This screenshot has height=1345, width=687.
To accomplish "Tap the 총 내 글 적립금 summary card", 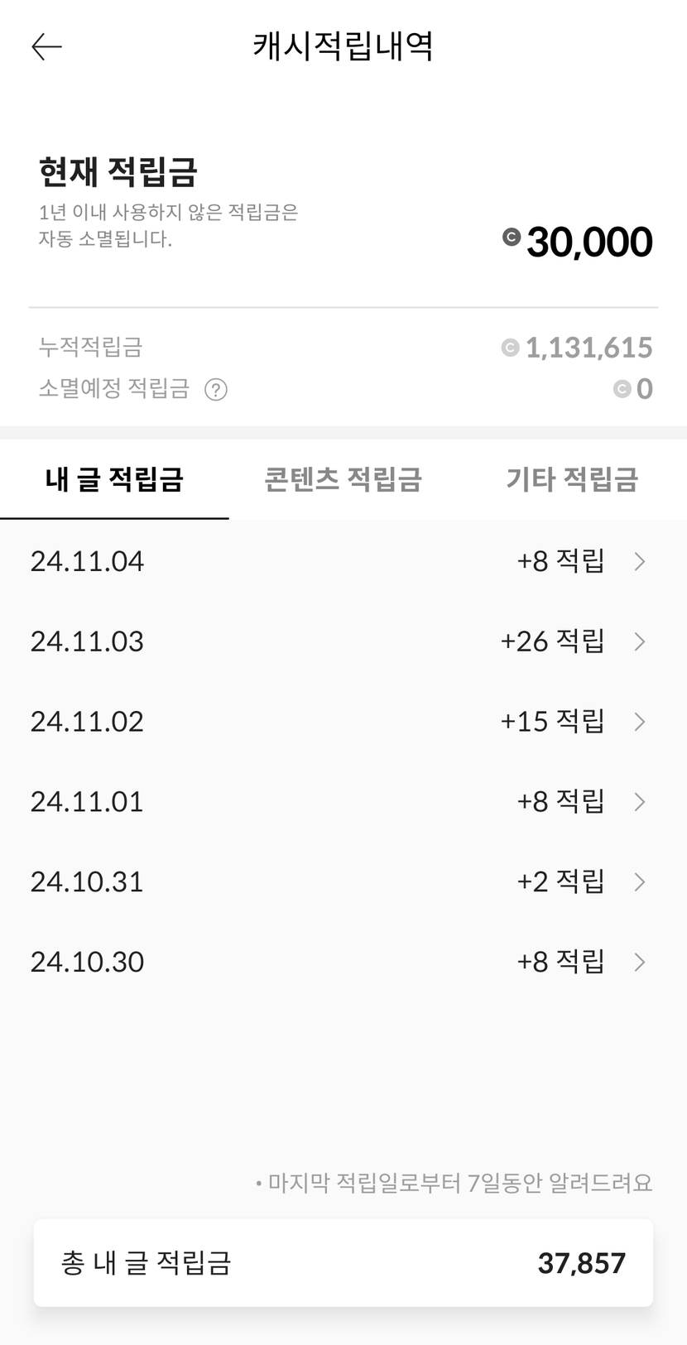I will (343, 1263).
